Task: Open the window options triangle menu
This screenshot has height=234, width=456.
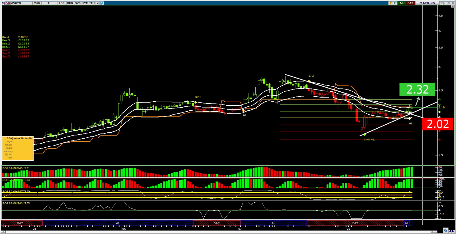Action: 442,3
